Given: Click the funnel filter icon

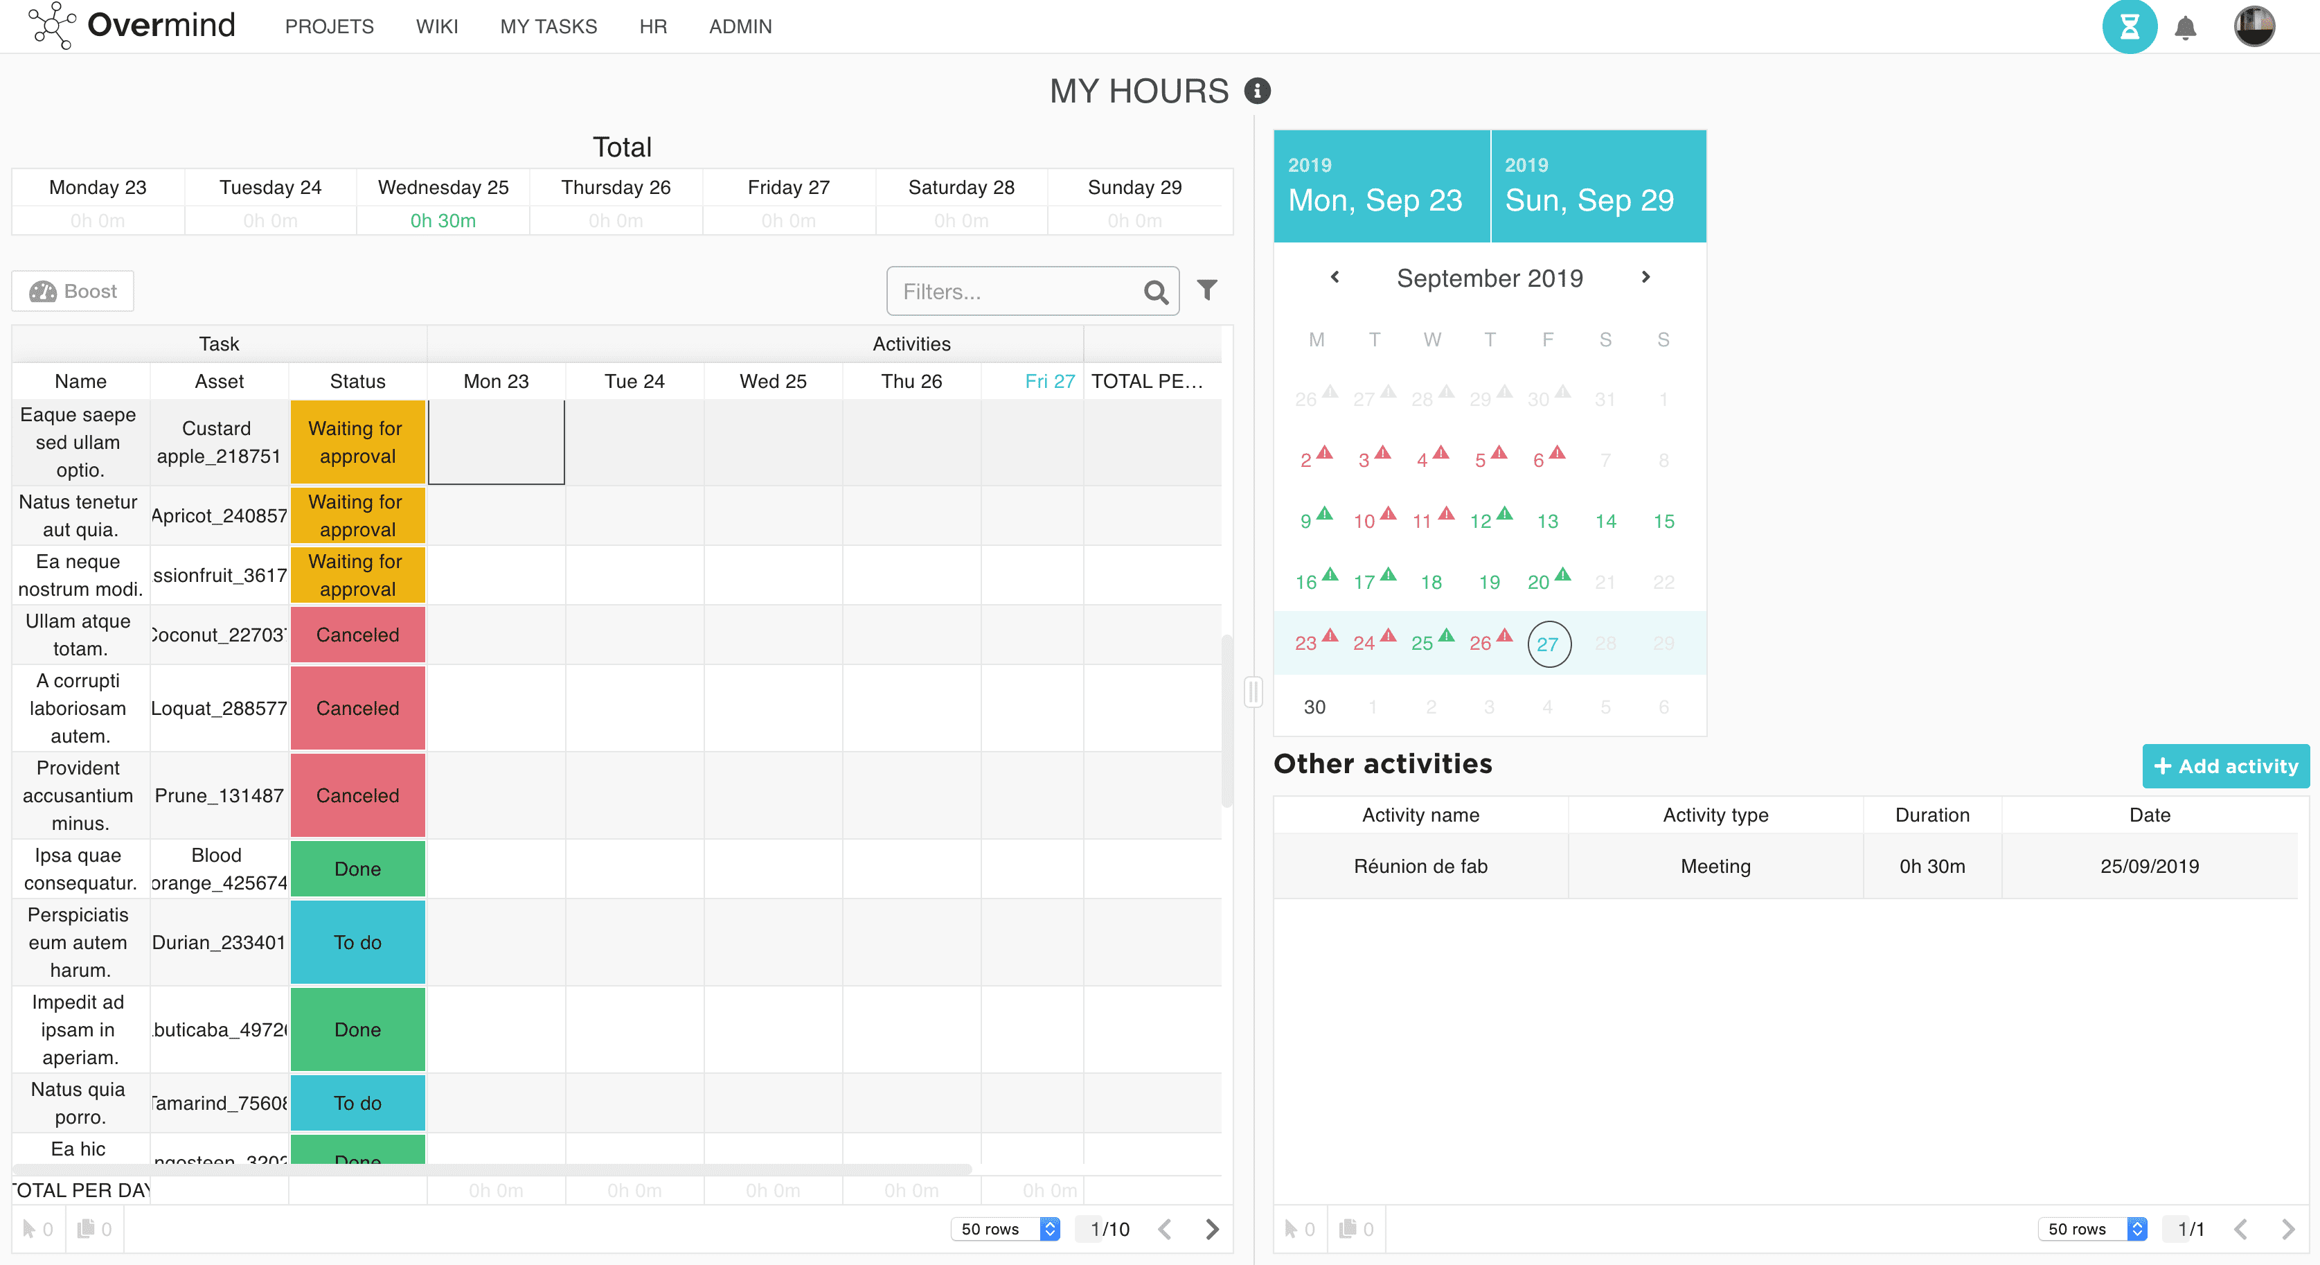Looking at the screenshot, I should coord(1207,290).
